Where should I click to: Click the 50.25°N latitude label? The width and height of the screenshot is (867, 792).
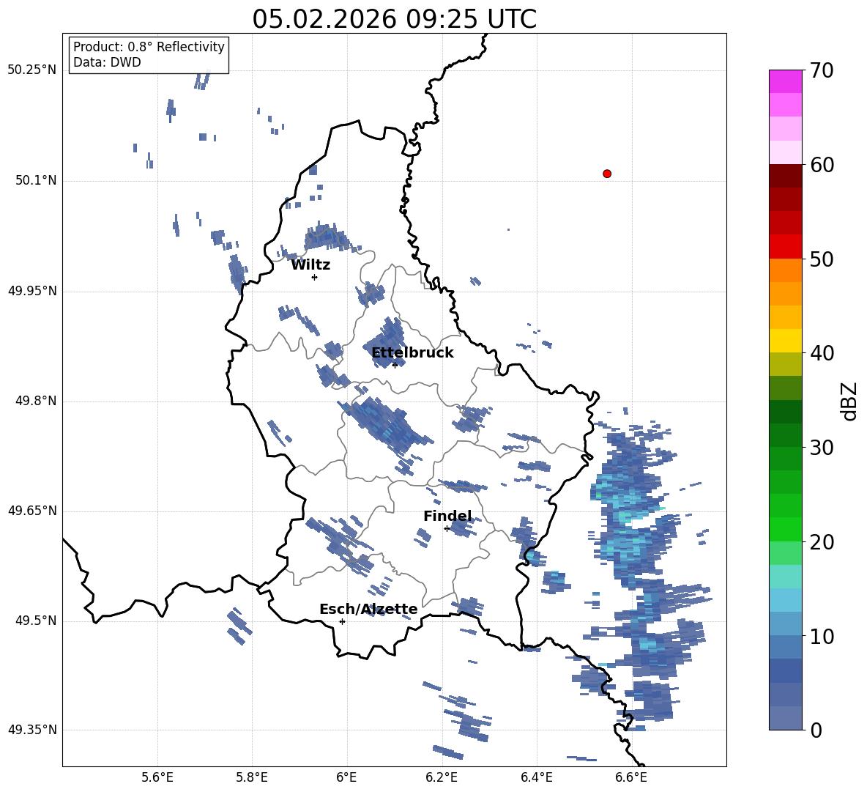point(32,70)
